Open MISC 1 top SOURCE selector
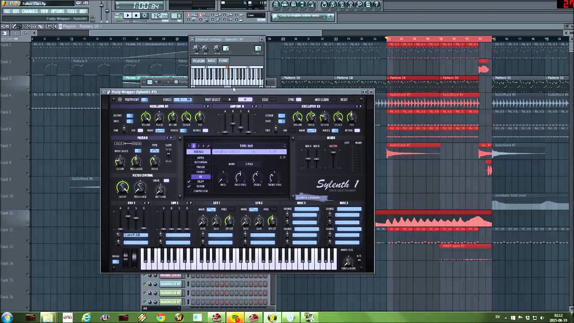This screenshot has height=323, width=574. [x=307, y=209]
